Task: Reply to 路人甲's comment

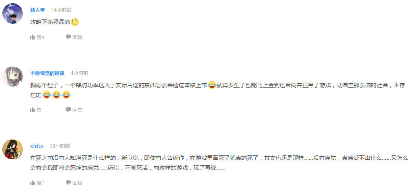Action: point(74,37)
